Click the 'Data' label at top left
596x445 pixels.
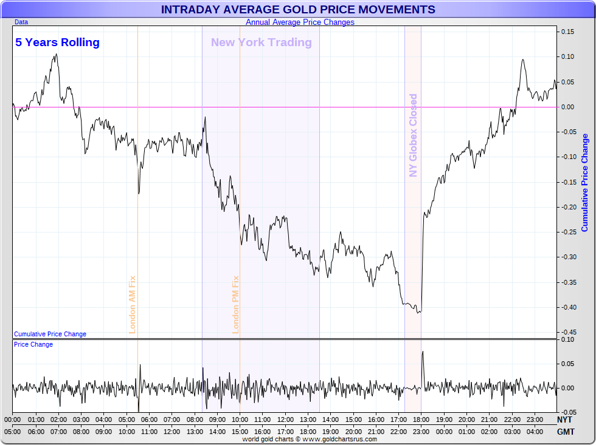(x=21, y=22)
